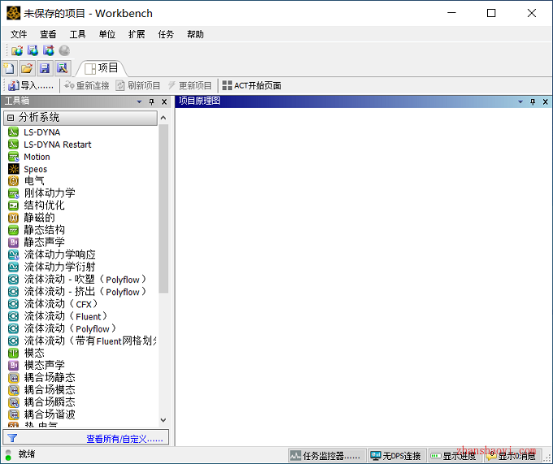Click the Save project floppy icon
553x464 pixels.
[45, 68]
